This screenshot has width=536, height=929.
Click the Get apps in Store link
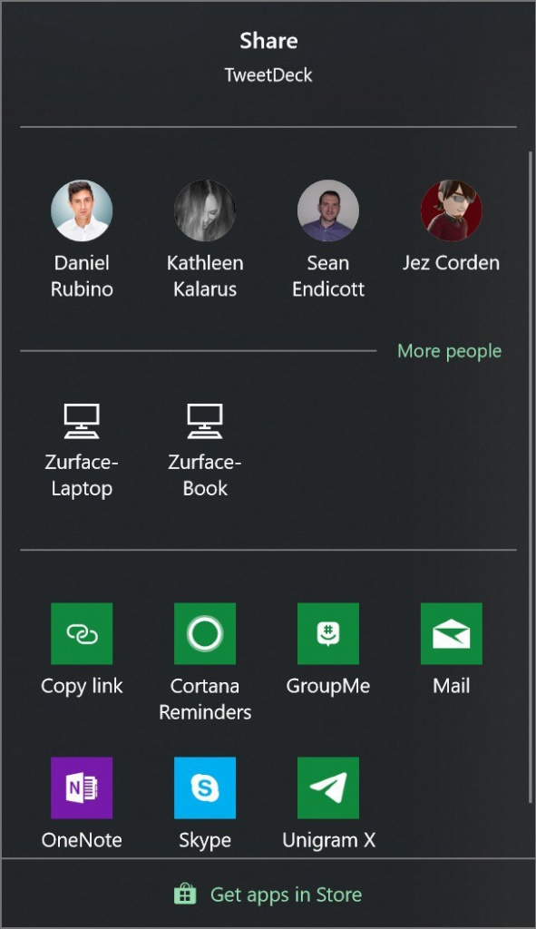(x=286, y=894)
